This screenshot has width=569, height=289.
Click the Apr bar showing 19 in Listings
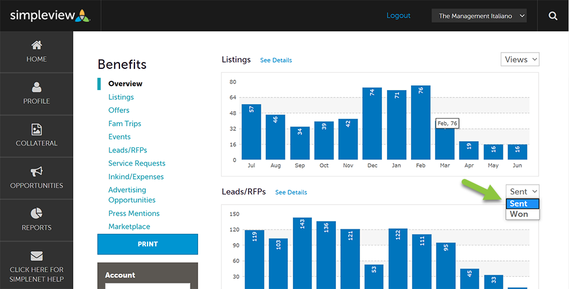(469, 150)
